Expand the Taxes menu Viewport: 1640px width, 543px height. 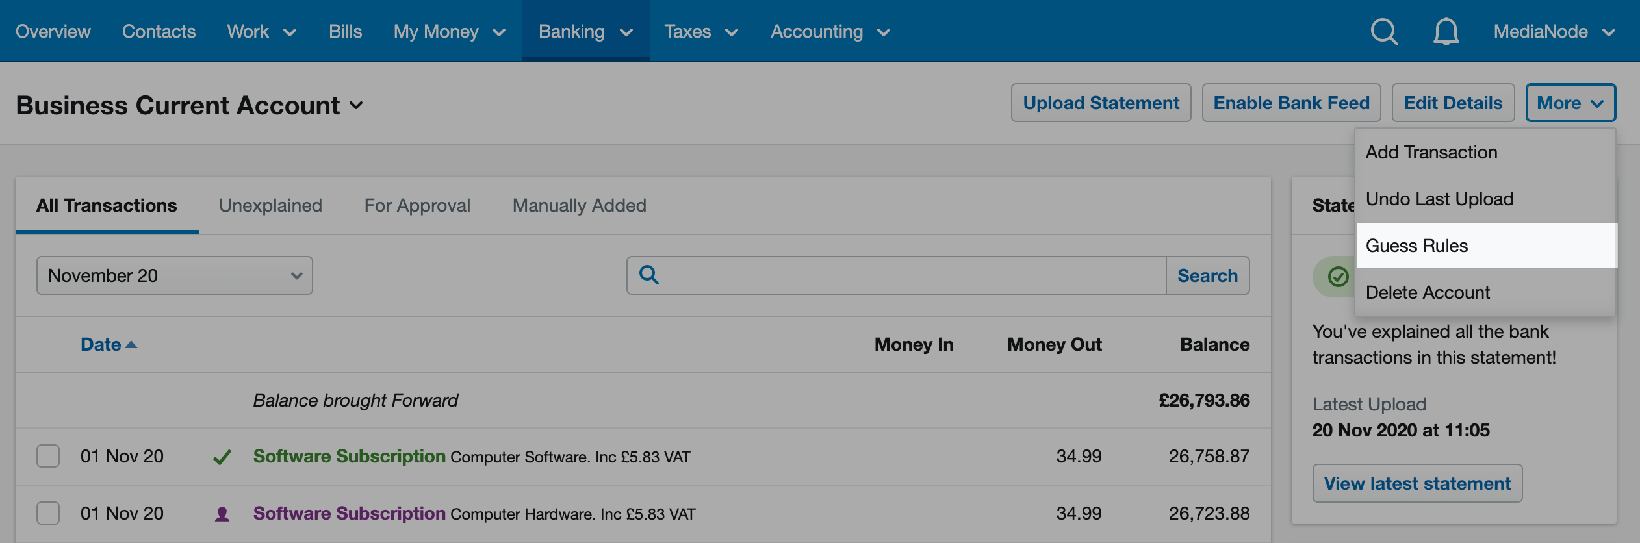(701, 31)
